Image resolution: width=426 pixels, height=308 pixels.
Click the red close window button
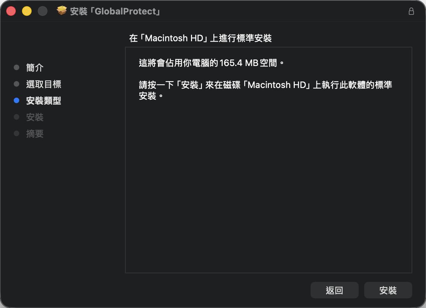coord(11,11)
